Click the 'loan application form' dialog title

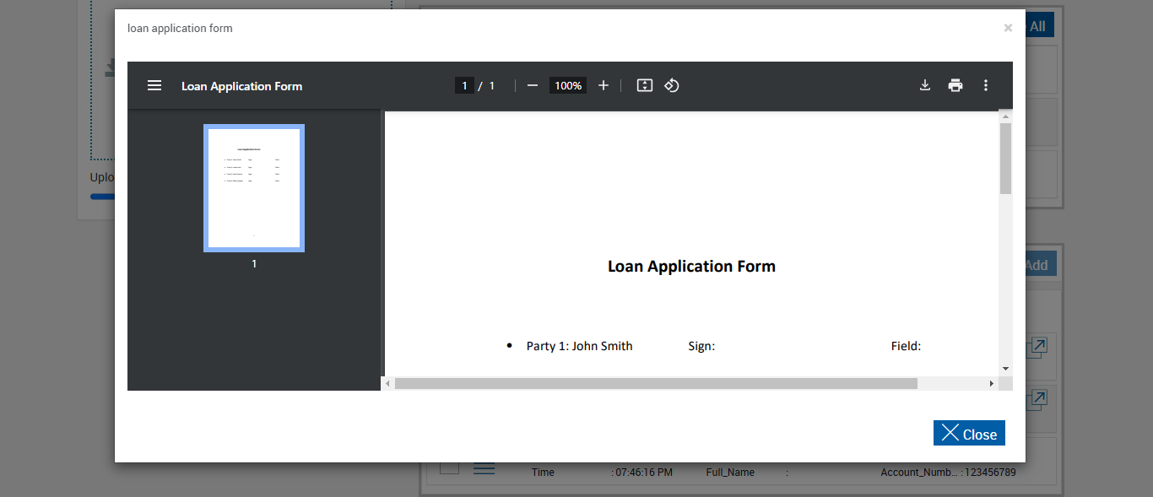click(x=180, y=28)
